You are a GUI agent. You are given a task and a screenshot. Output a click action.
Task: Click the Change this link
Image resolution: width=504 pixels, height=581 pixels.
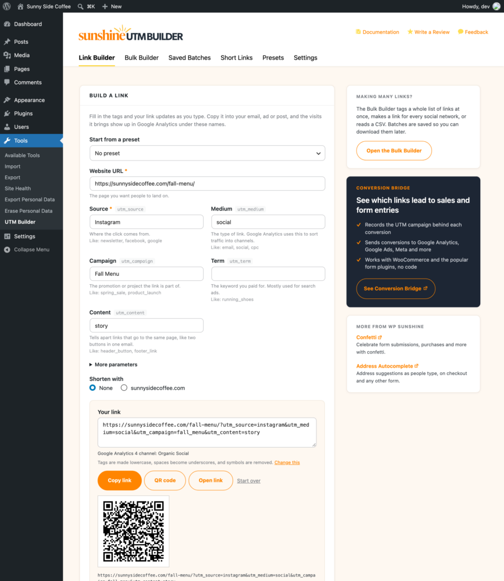(x=287, y=462)
